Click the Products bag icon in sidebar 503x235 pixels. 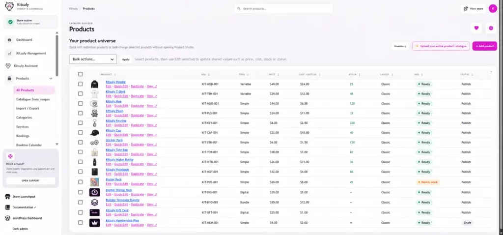coord(10,78)
